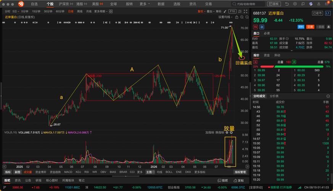Screen dimensions: 333x191
Task: Zoom in on the K-line chart
Action: [242, 17]
